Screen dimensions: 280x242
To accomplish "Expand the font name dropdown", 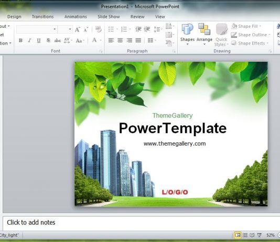I will (x=55, y=29).
